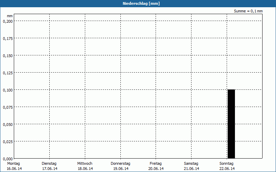Select the 0,175 y-axis value

point(8,38)
